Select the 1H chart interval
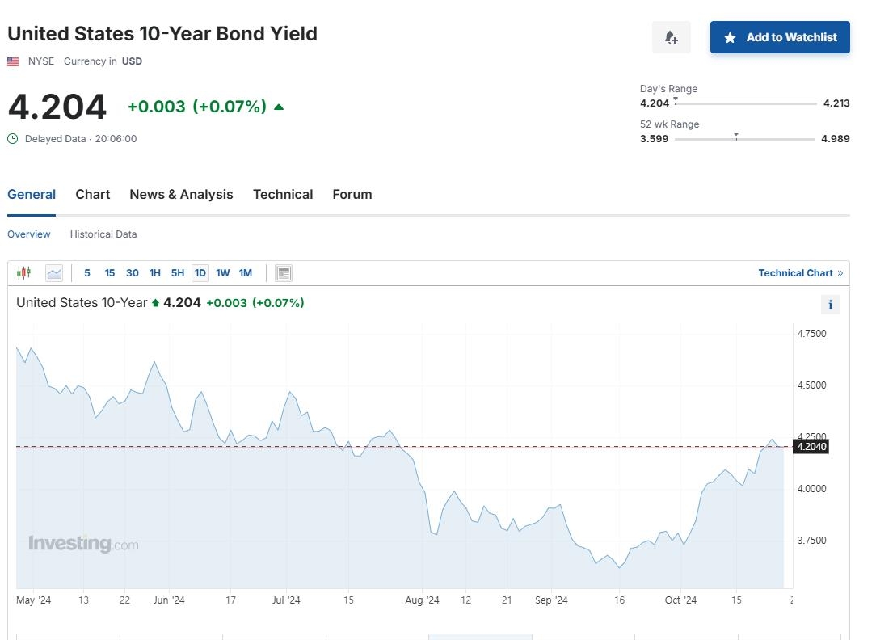This screenshot has width=876, height=640. [x=155, y=273]
